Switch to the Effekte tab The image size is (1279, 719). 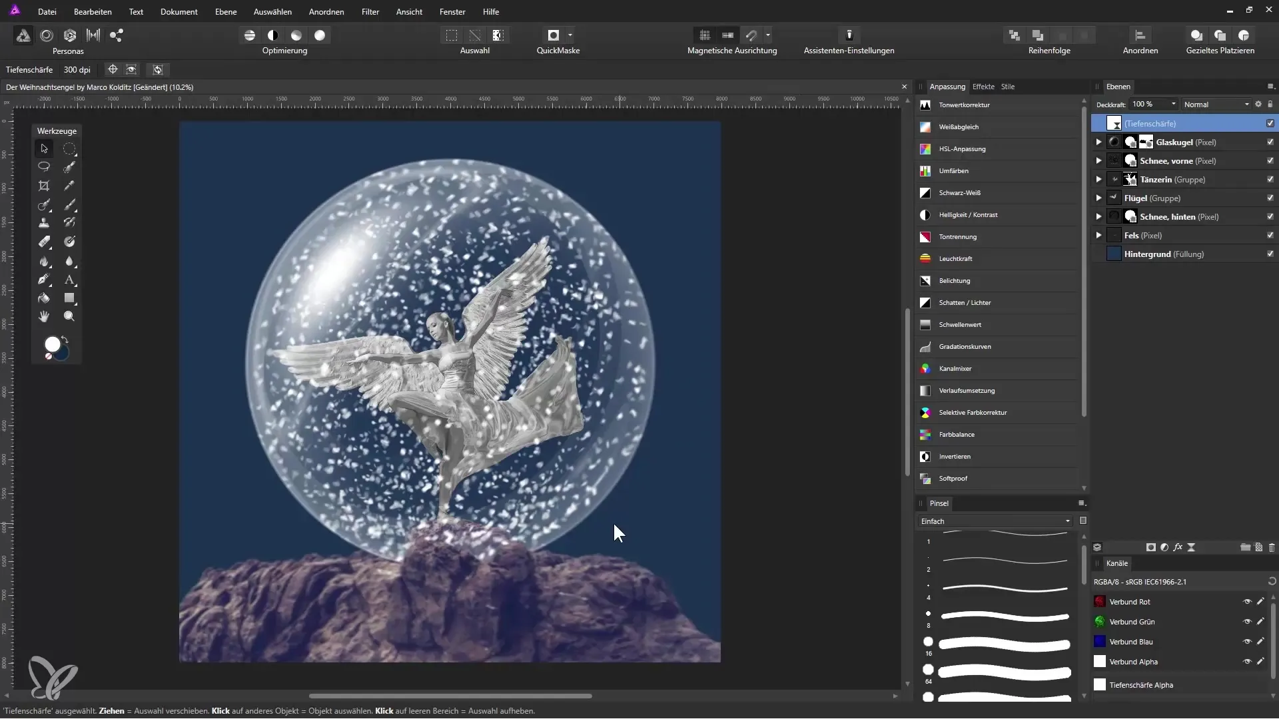point(983,87)
